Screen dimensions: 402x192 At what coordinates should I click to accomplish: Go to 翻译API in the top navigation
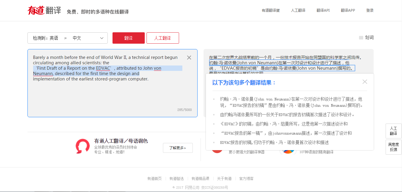click(323, 10)
